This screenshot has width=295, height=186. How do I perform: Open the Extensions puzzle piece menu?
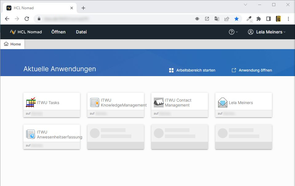pos(259,19)
